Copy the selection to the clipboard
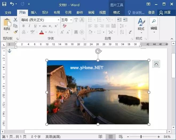 tap(15, 26)
